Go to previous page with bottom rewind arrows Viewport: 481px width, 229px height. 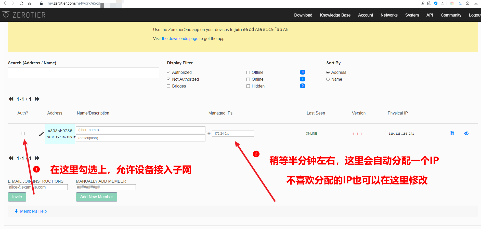(11, 158)
